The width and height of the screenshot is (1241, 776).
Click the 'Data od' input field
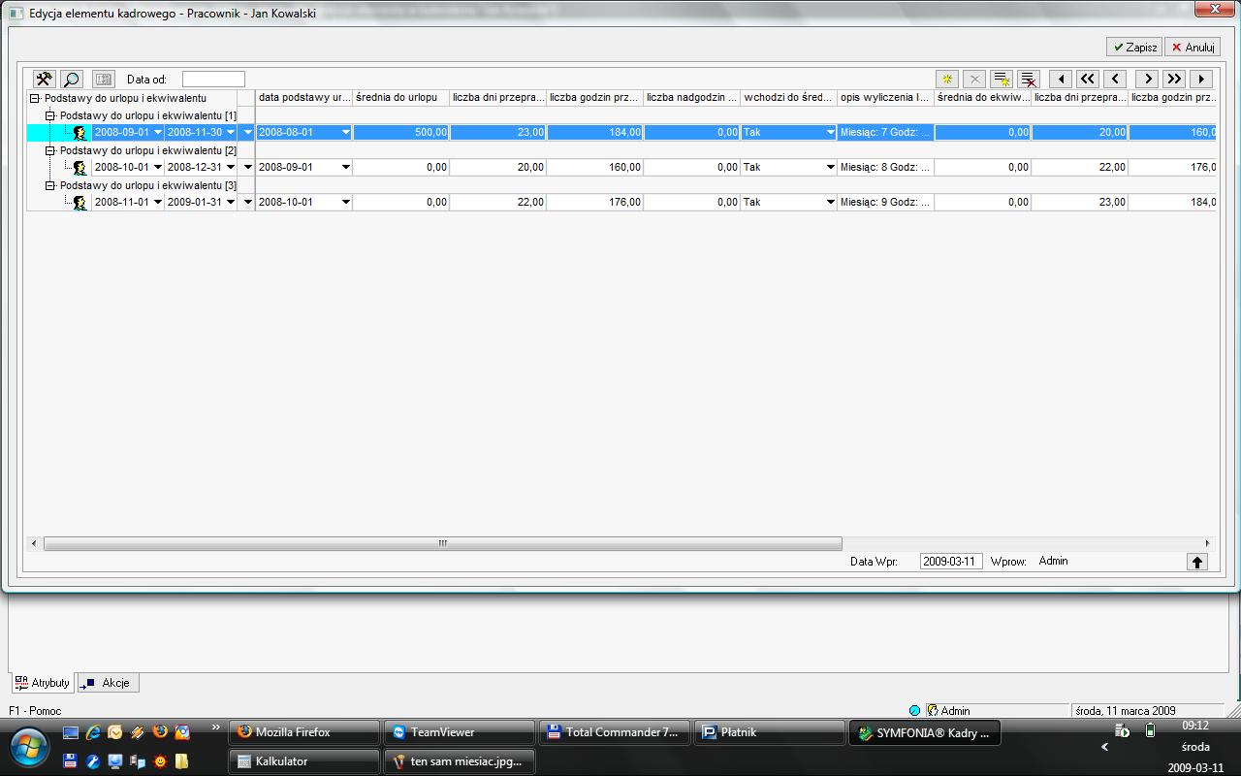213,80
